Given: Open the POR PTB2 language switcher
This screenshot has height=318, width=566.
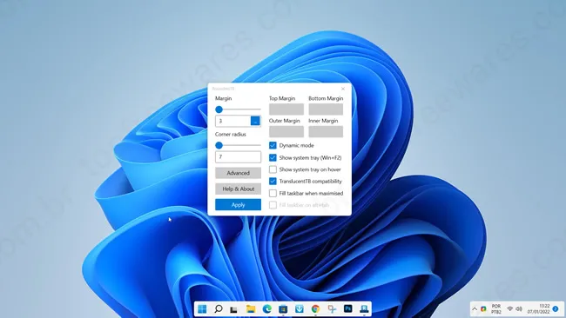Looking at the screenshot, I should 496,309.
